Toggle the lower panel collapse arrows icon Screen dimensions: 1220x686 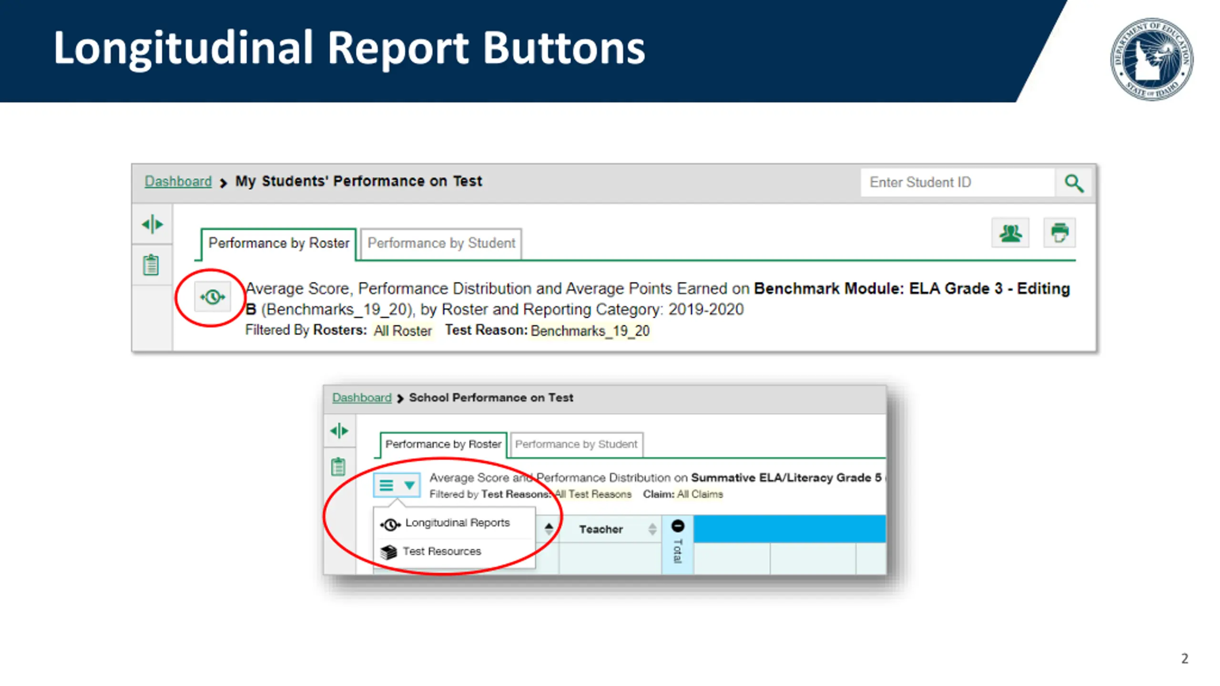339,431
